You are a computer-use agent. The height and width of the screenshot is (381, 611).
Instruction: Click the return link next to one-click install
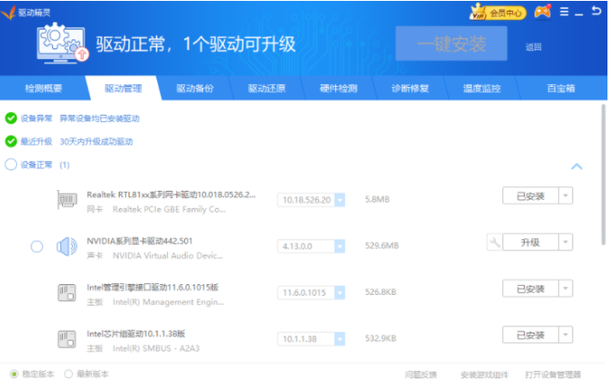tap(534, 47)
